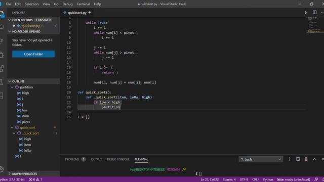Click Ln 23, Col 22 in status bar
This screenshot has width=324, height=182.
pos(210,179)
